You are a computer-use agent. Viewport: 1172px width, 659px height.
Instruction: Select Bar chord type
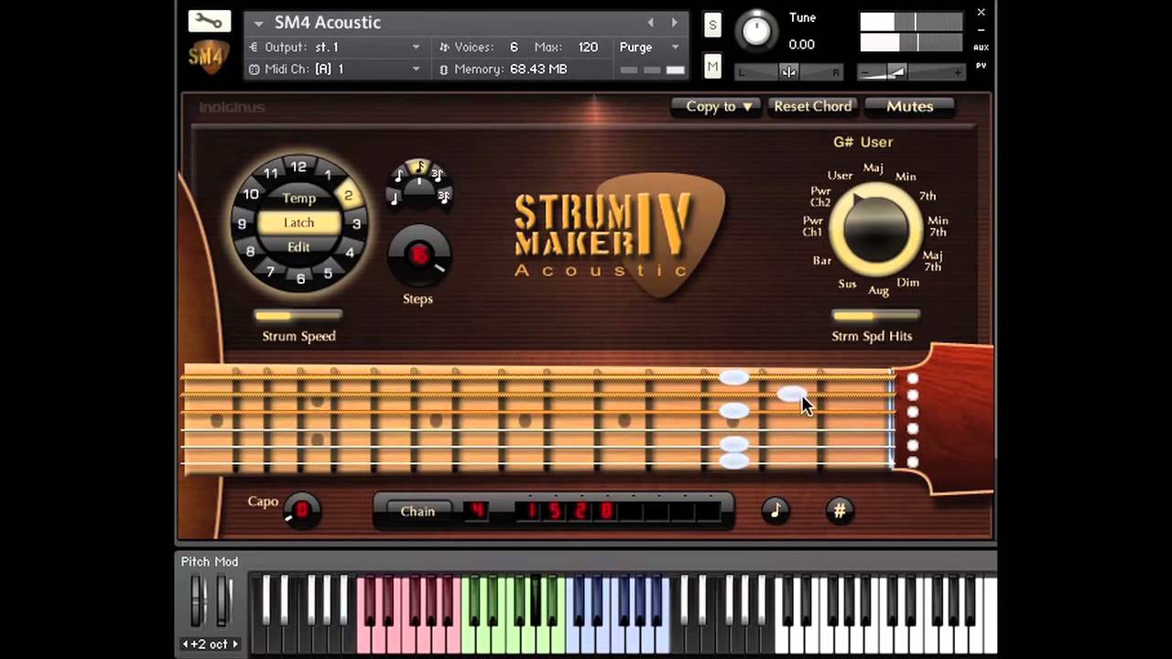(x=822, y=261)
